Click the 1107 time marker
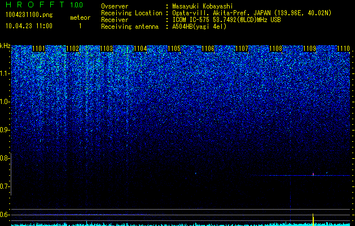The height and width of the screenshot is (226, 355). tap(242, 49)
